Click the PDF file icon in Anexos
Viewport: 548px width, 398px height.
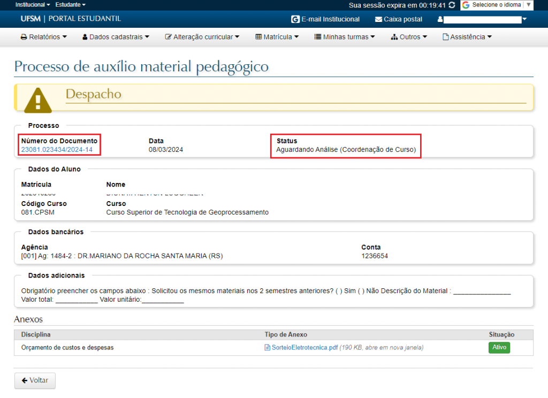tap(268, 348)
